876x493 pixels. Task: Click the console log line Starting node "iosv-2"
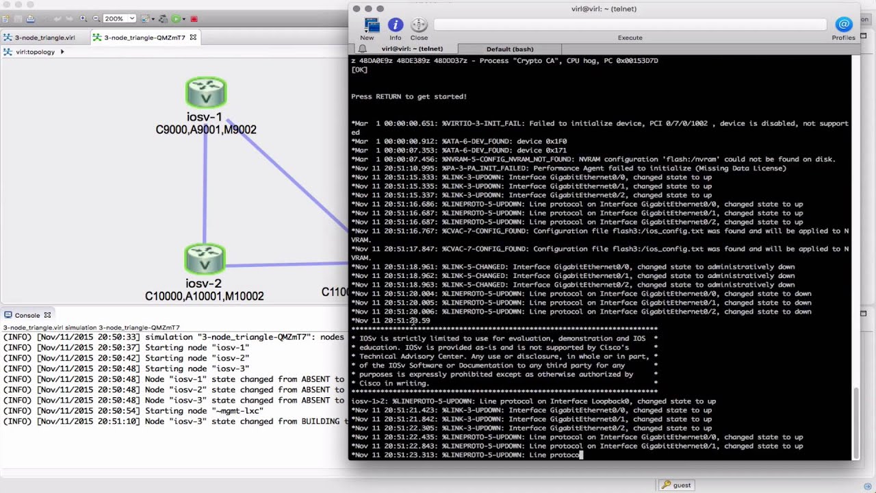click(x=126, y=358)
